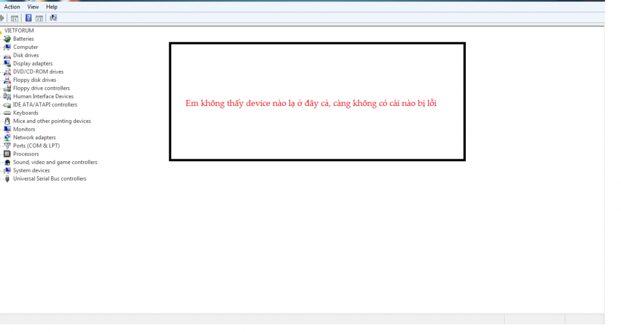Image resolution: width=621 pixels, height=332 pixels.
Task: Select the Human Interface Devices icon
Action: click(7, 96)
